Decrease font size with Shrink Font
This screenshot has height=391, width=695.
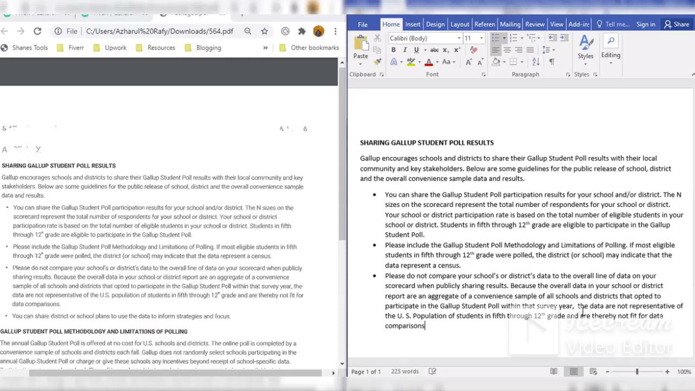click(480, 62)
